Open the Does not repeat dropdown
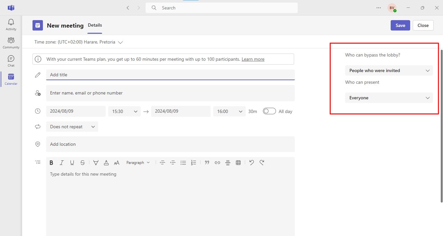The image size is (443, 236). [x=72, y=127]
